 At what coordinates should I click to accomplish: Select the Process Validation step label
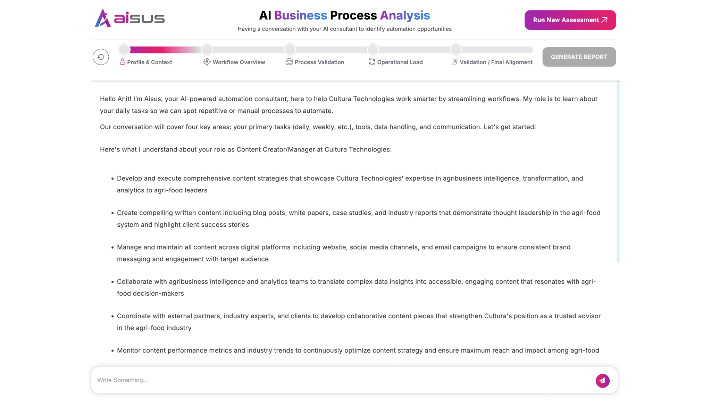tap(319, 62)
